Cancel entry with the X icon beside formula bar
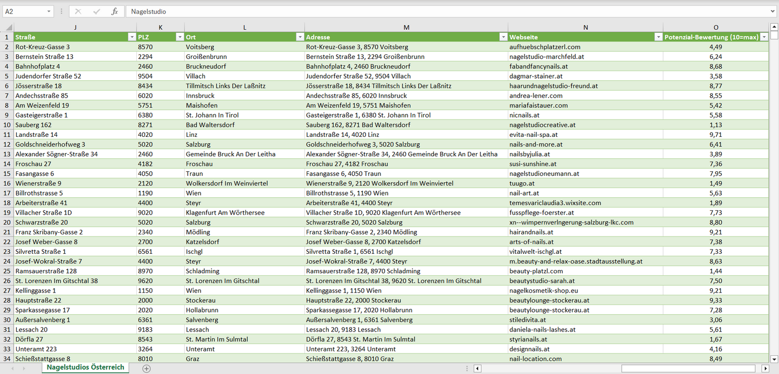 [77, 11]
